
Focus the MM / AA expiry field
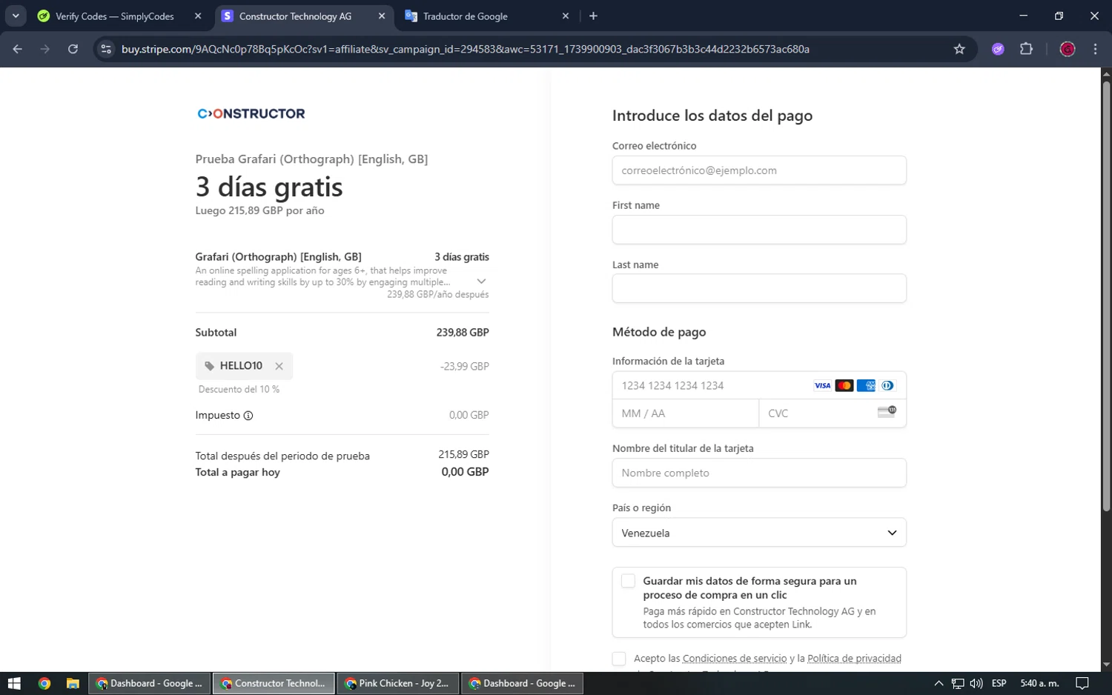pos(686,413)
